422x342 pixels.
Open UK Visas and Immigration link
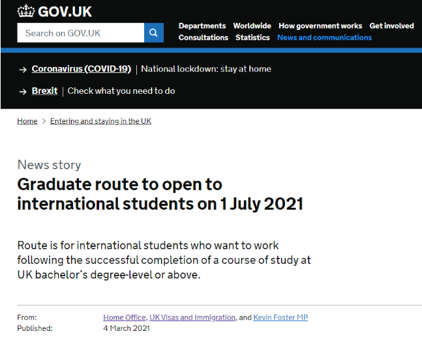(192, 317)
